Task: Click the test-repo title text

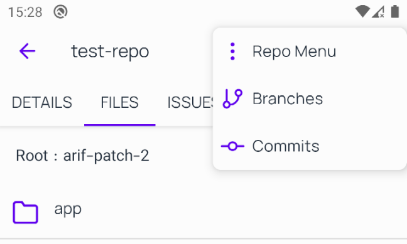Action: tap(110, 51)
